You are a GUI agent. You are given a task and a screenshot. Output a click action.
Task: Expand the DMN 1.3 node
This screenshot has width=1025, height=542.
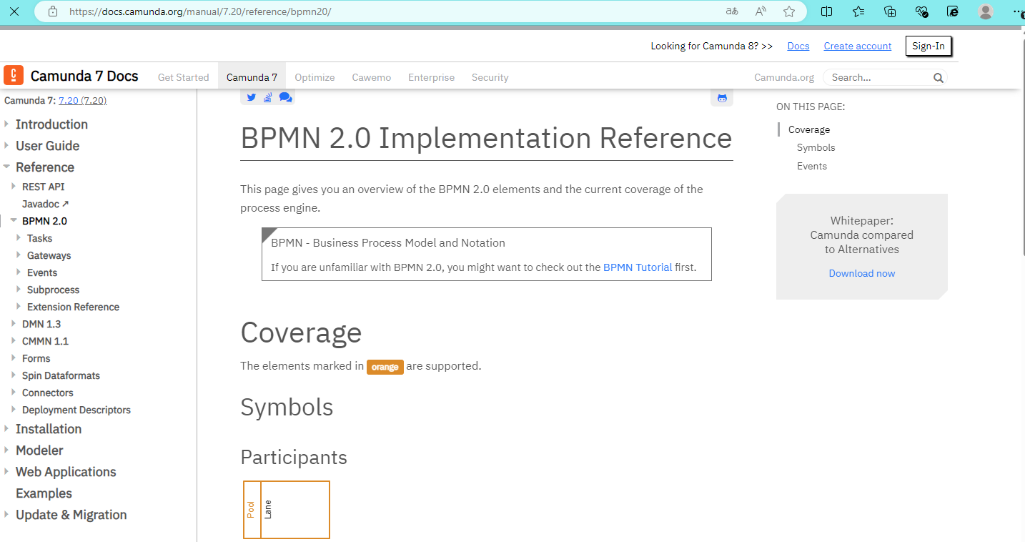click(x=14, y=324)
